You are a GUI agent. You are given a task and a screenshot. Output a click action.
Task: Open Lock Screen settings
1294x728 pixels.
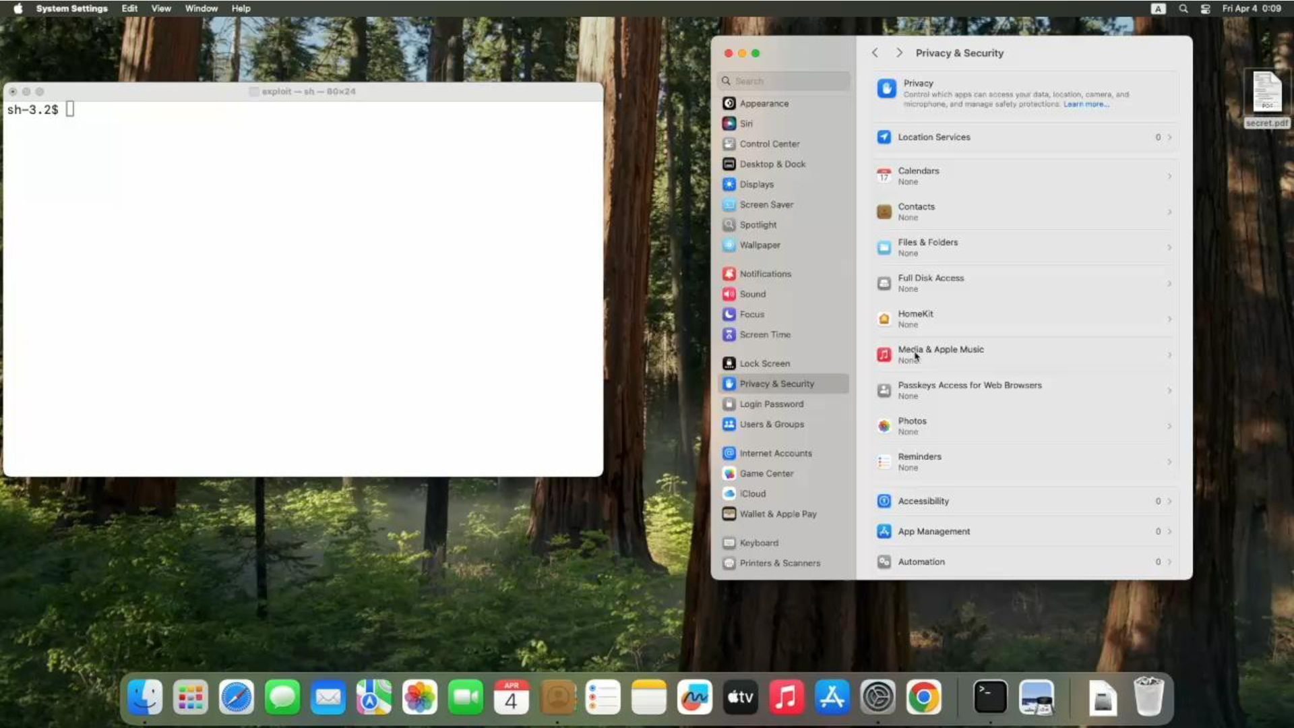(x=784, y=363)
